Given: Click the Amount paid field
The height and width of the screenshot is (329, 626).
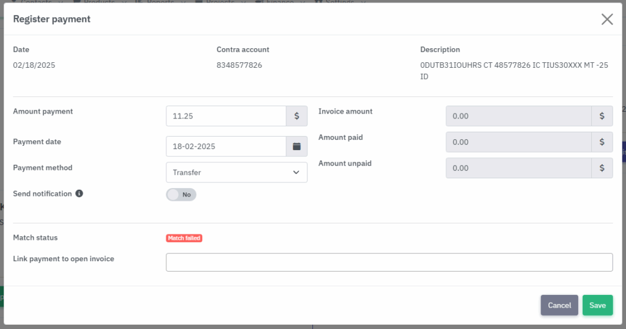Looking at the screenshot, I should [518, 142].
